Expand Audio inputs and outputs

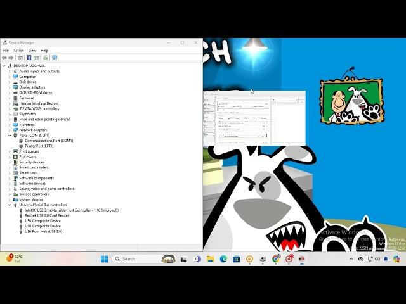click(10, 72)
